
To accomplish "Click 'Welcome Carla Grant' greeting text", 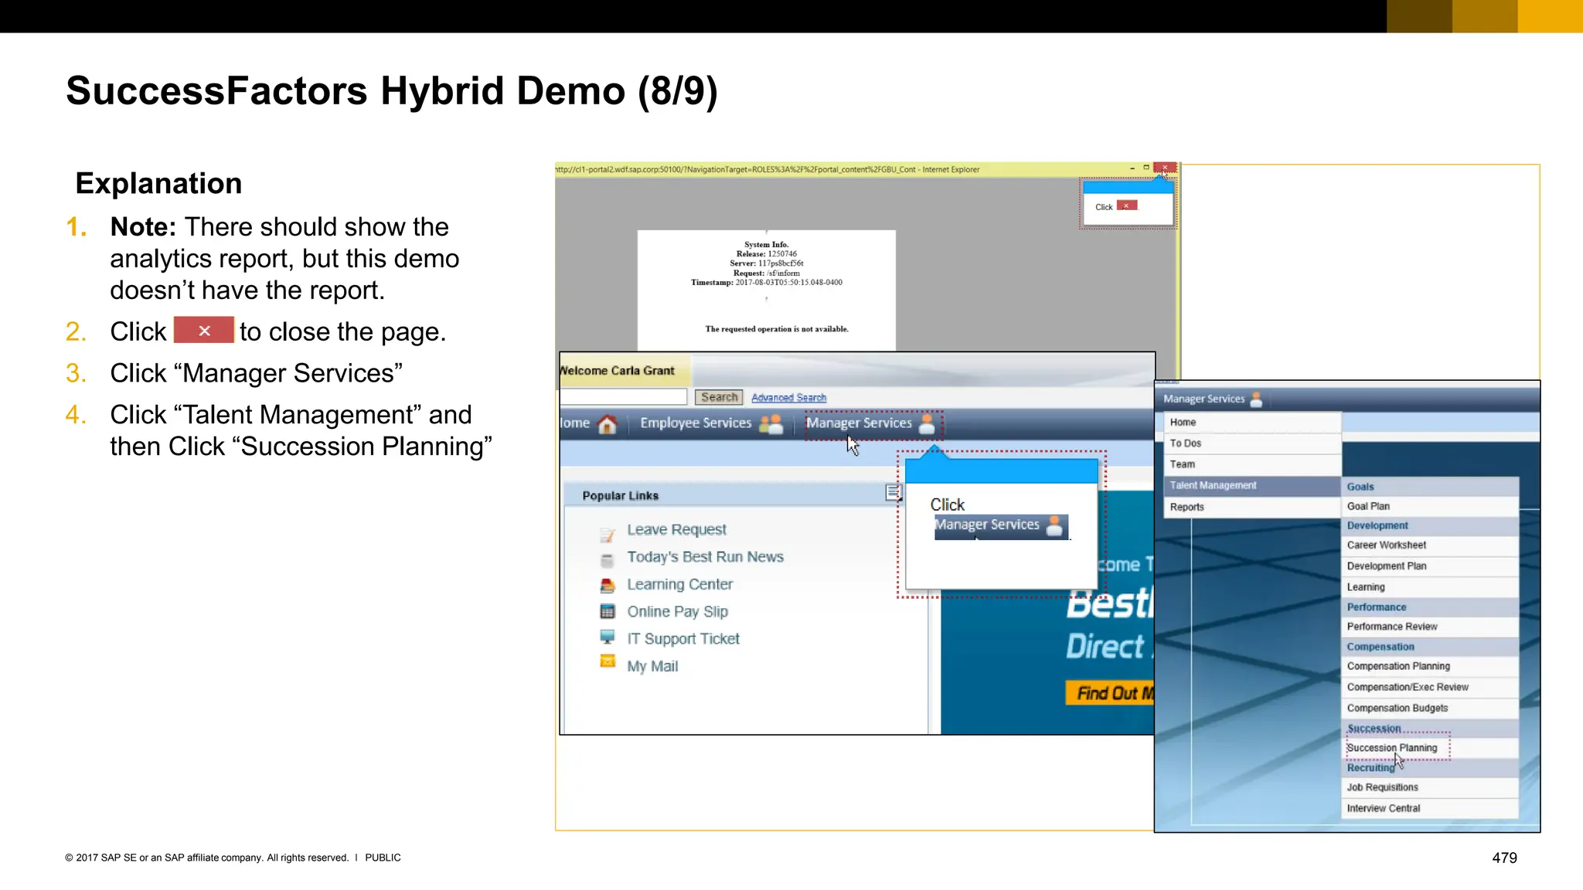I will tap(617, 371).
